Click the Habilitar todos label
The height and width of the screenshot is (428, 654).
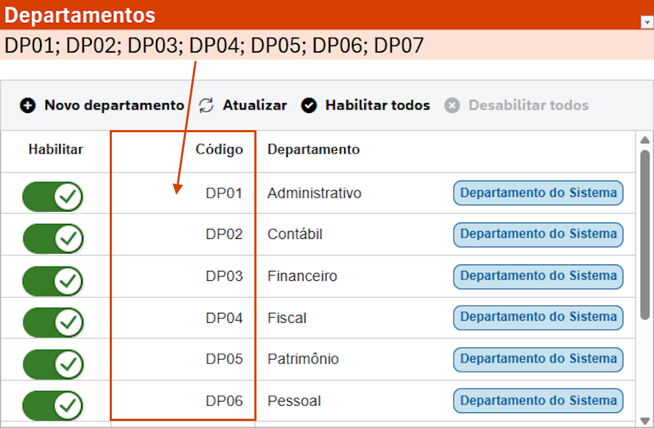378,105
